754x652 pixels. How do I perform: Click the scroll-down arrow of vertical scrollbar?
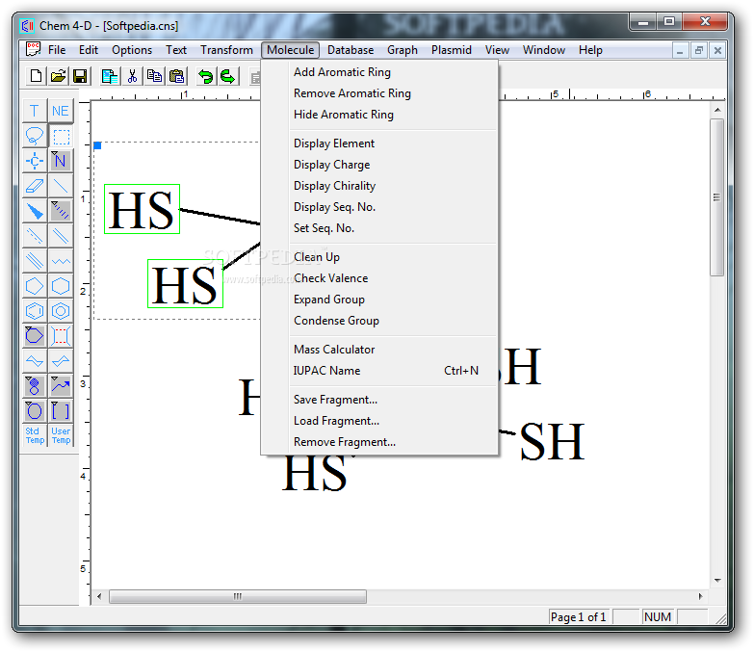coord(717,581)
